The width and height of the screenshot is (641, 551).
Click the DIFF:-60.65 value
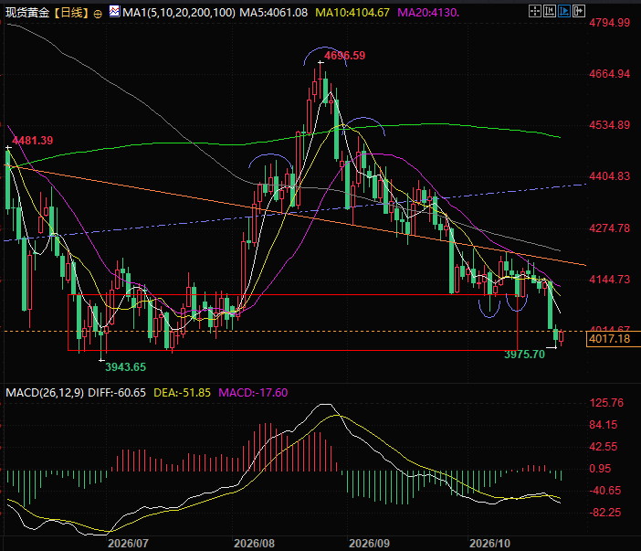[117, 393]
